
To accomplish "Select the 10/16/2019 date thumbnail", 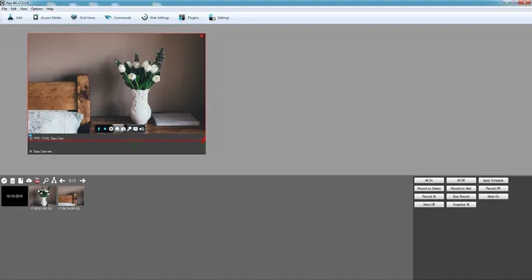I will 14,196.
